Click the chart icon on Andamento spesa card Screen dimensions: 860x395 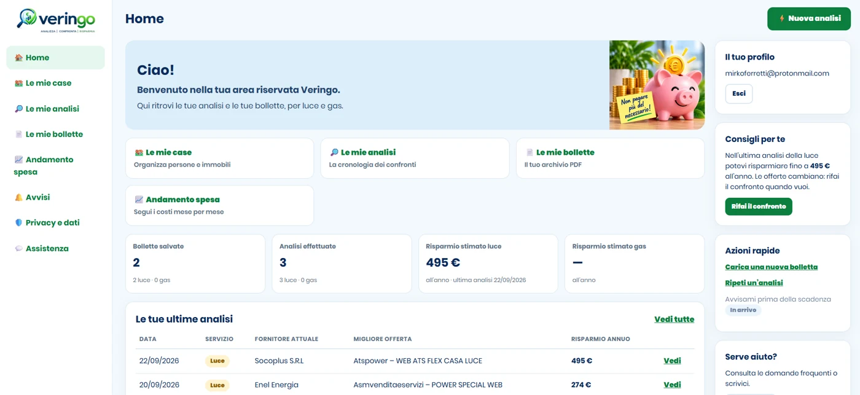[139, 200]
